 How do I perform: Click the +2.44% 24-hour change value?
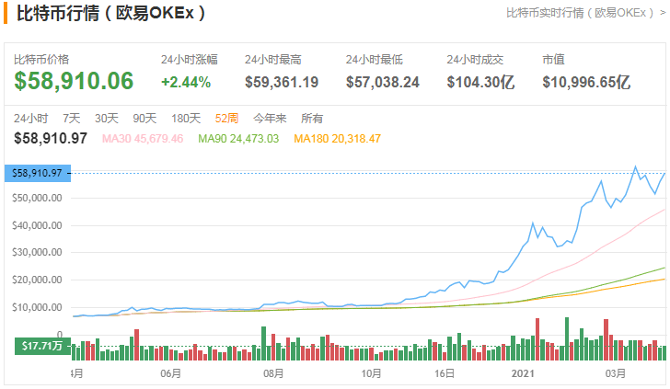[186, 81]
